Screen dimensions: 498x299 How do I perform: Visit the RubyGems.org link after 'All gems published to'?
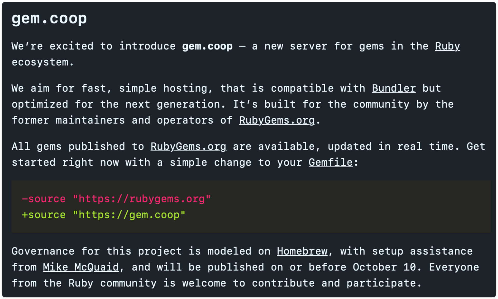[188, 147]
